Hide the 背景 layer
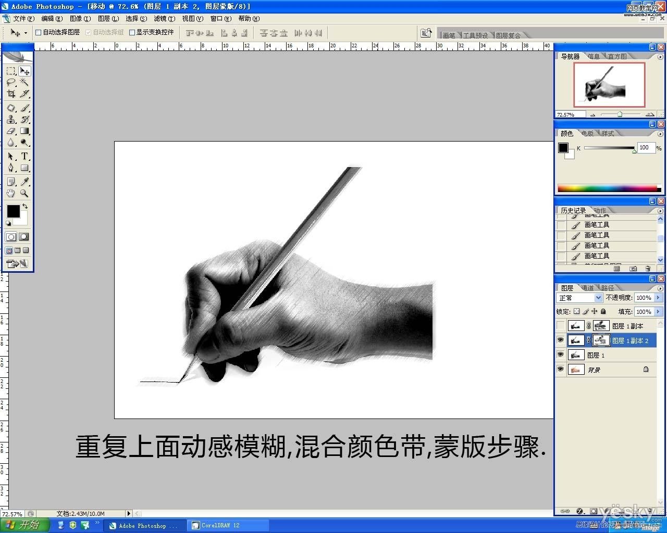Viewport: 667px width, 533px height. point(561,370)
